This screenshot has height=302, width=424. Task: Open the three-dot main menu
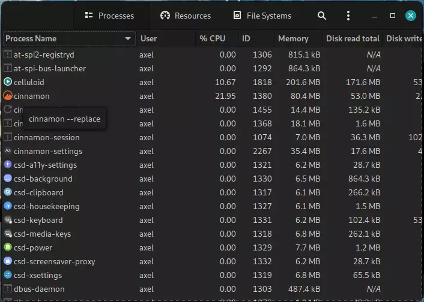coord(348,16)
